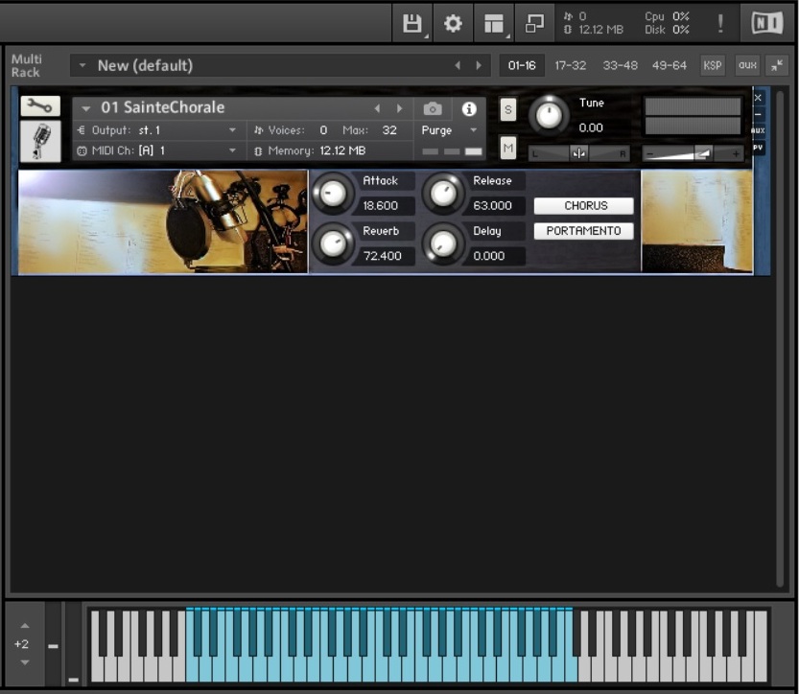Open the multi preset dropdown arrow
The image size is (799, 694).
[x=82, y=65]
